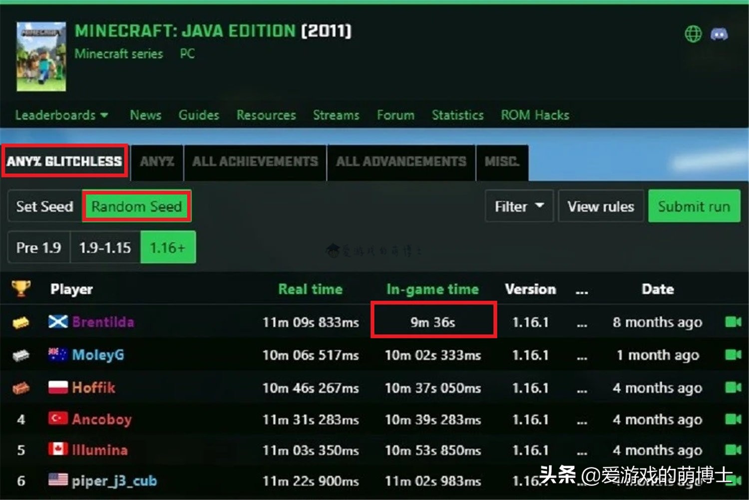749x500 pixels.
Task: Choose the 1.16+ version filter
Action: point(168,248)
